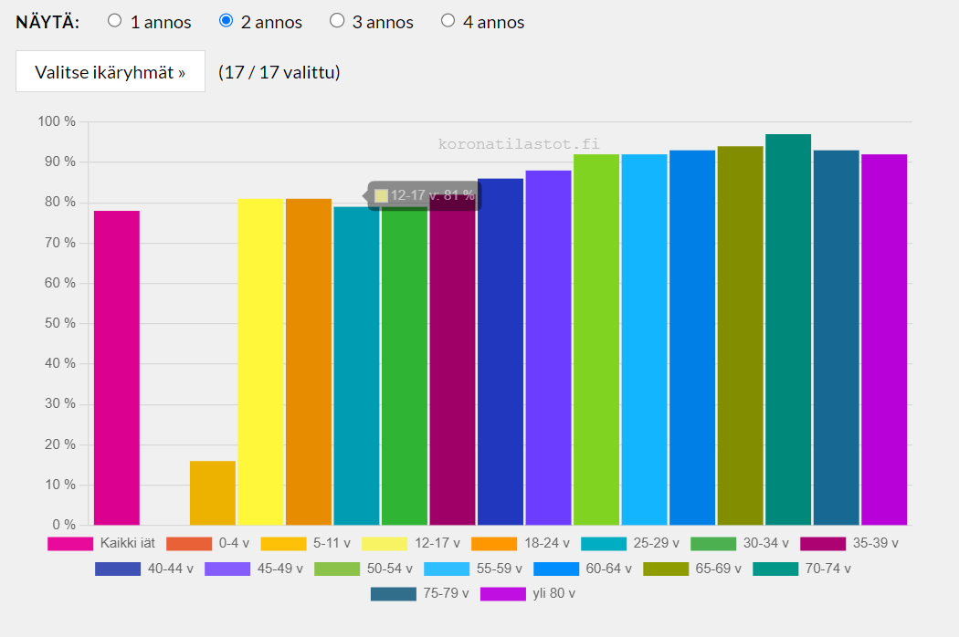Click the NÄYTÄ: label
The image size is (959, 637).
coord(47,22)
